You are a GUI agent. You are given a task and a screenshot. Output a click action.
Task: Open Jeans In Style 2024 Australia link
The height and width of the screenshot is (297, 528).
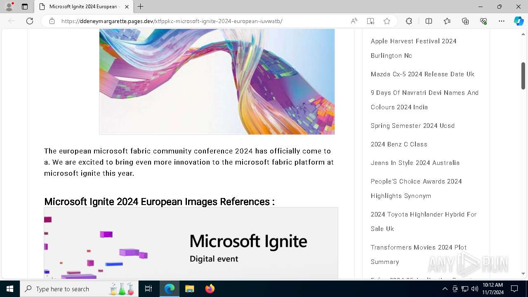click(415, 163)
